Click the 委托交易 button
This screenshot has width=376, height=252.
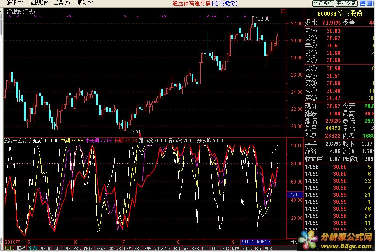tap(346, 3)
